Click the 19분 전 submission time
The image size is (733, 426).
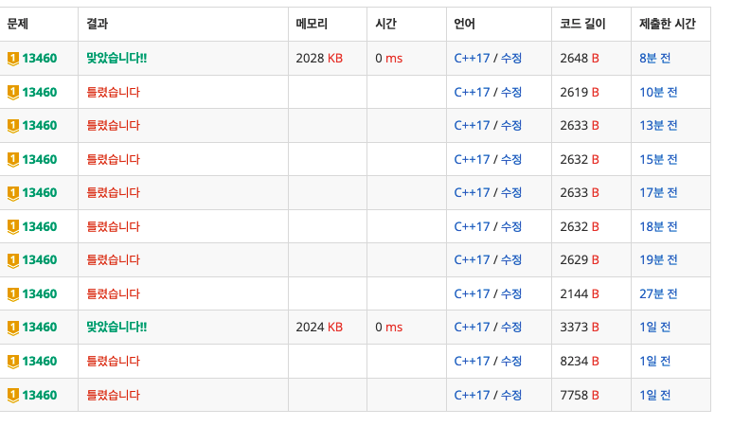(x=658, y=260)
